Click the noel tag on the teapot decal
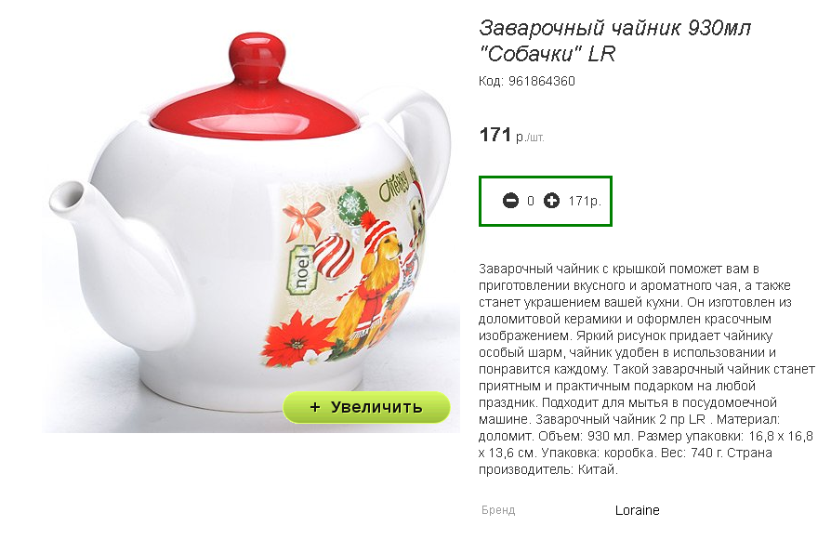Image resolution: width=831 pixels, height=539 pixels. pyautogui.click(x=300, y=269)
